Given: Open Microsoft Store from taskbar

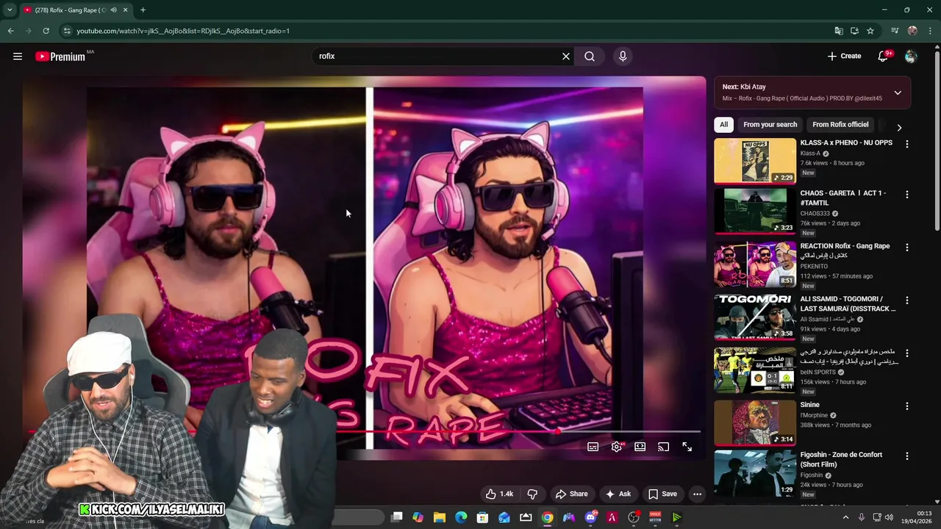Looking at the screenshot, I should [x=482, y=517].
